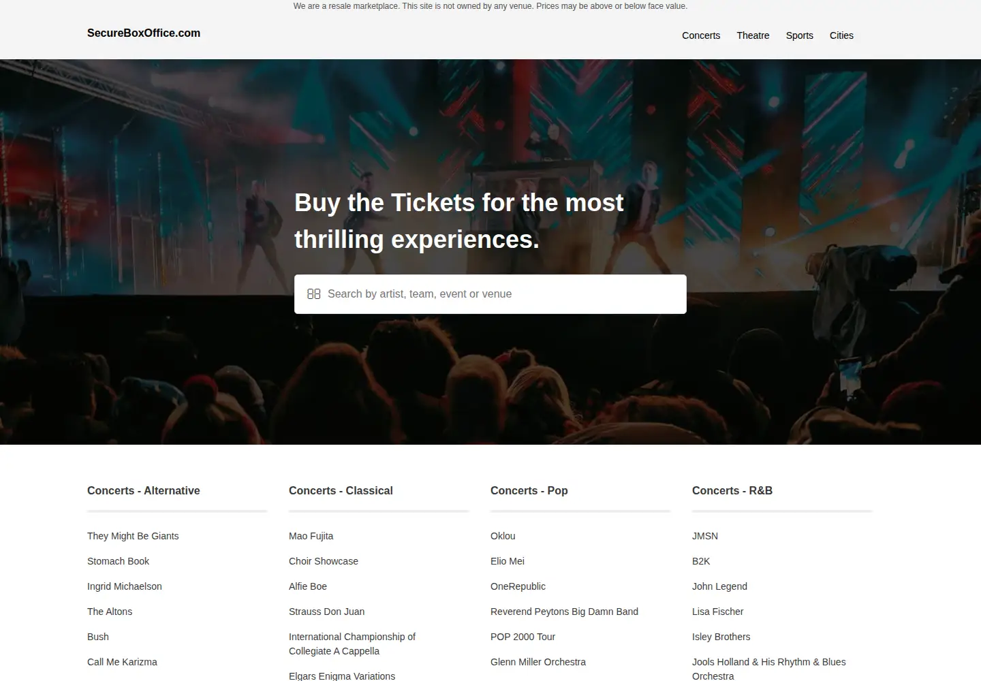981x681 pixels.
Task: Open John Legend tickets link
Action: tap(719, 586)
